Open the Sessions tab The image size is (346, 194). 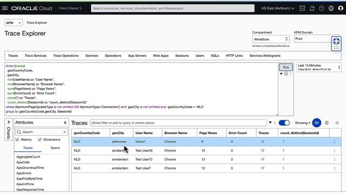182,56
